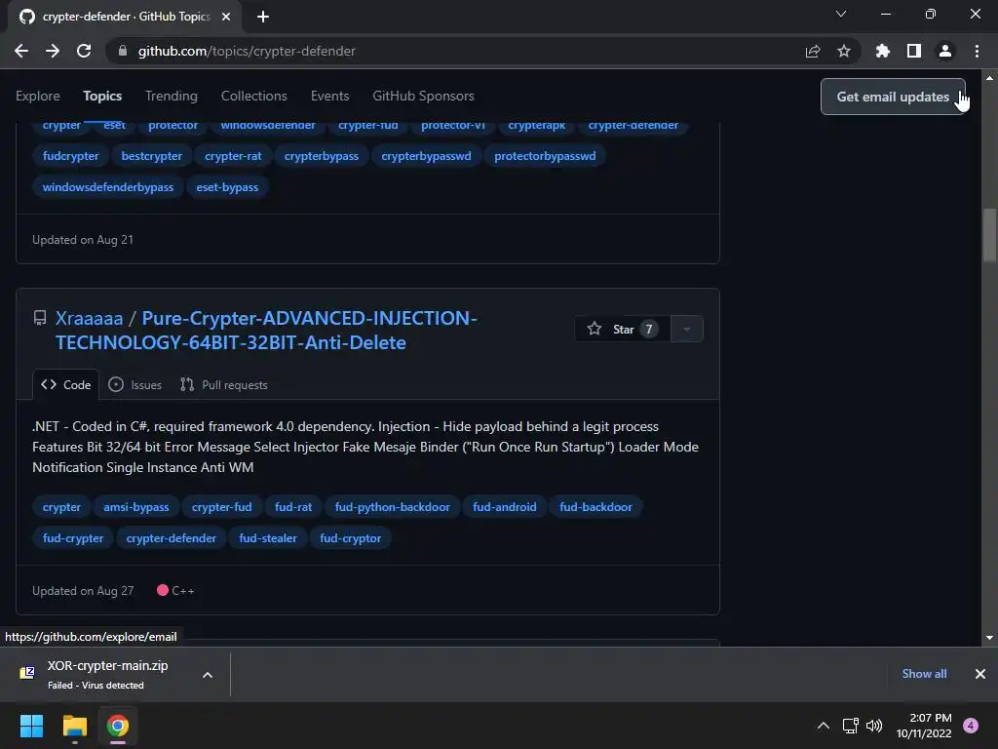
Task: Click the amsi-bypass topic tag
Action: tap(136, 507)
